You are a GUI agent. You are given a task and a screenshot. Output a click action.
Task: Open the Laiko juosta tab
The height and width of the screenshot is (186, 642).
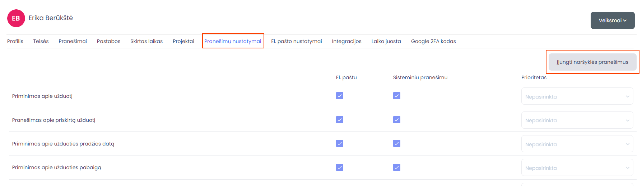point(386,41)
